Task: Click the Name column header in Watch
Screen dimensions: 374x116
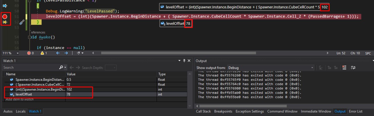Action: (x=34, y=74)
